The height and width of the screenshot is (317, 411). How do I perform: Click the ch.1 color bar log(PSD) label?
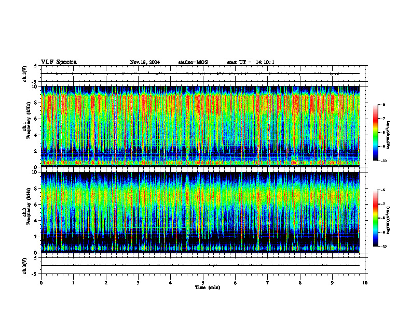389,135
